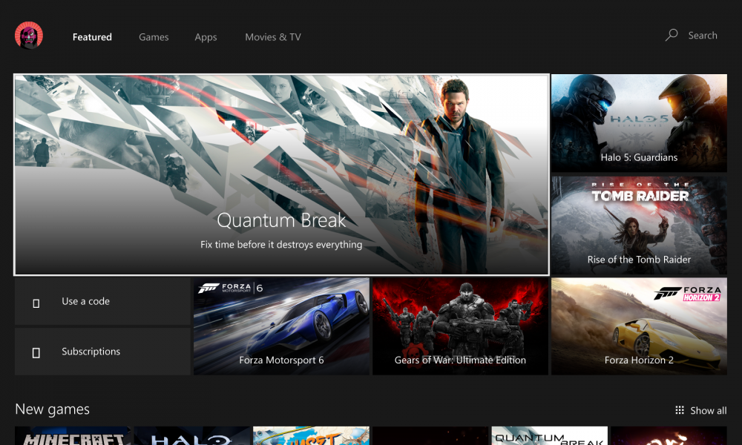Open the user profile avatar
The width and height of the screenshot is (742, 445).
click(29, 36)
